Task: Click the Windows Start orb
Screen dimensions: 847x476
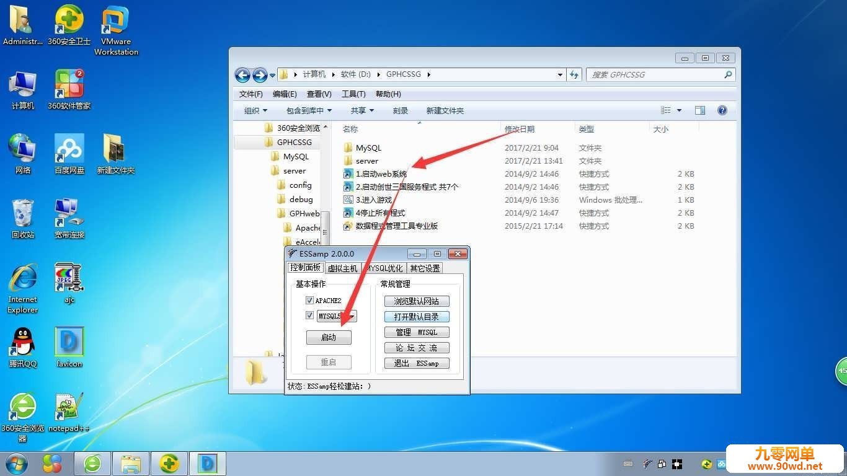Action: pyautogui.click(x=16, y=463)
